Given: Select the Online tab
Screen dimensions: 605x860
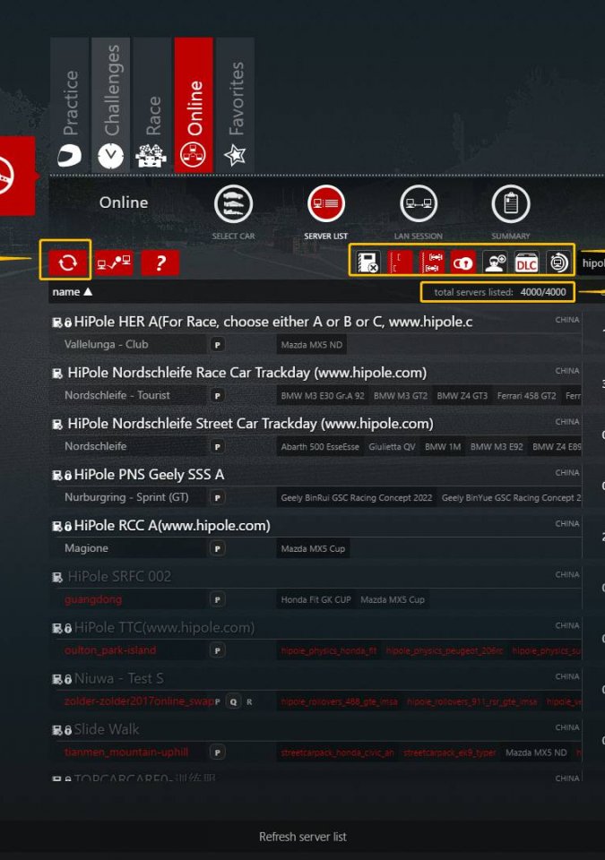Looking at the screenshot, I should (x=194, y=105).
